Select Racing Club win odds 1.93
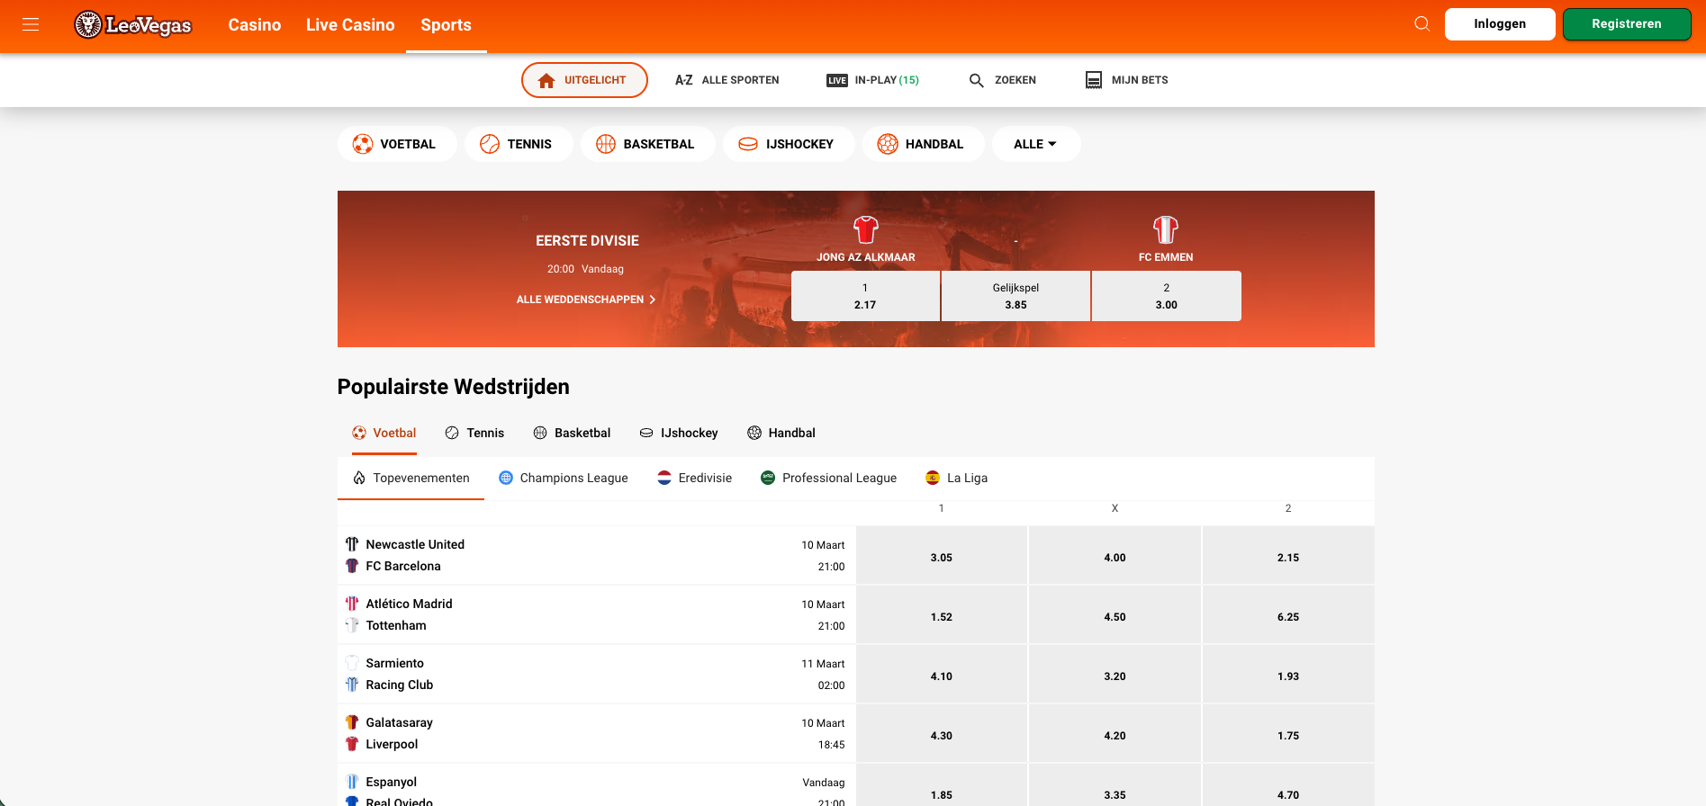1706x806 pixels. pos(1288,675)
